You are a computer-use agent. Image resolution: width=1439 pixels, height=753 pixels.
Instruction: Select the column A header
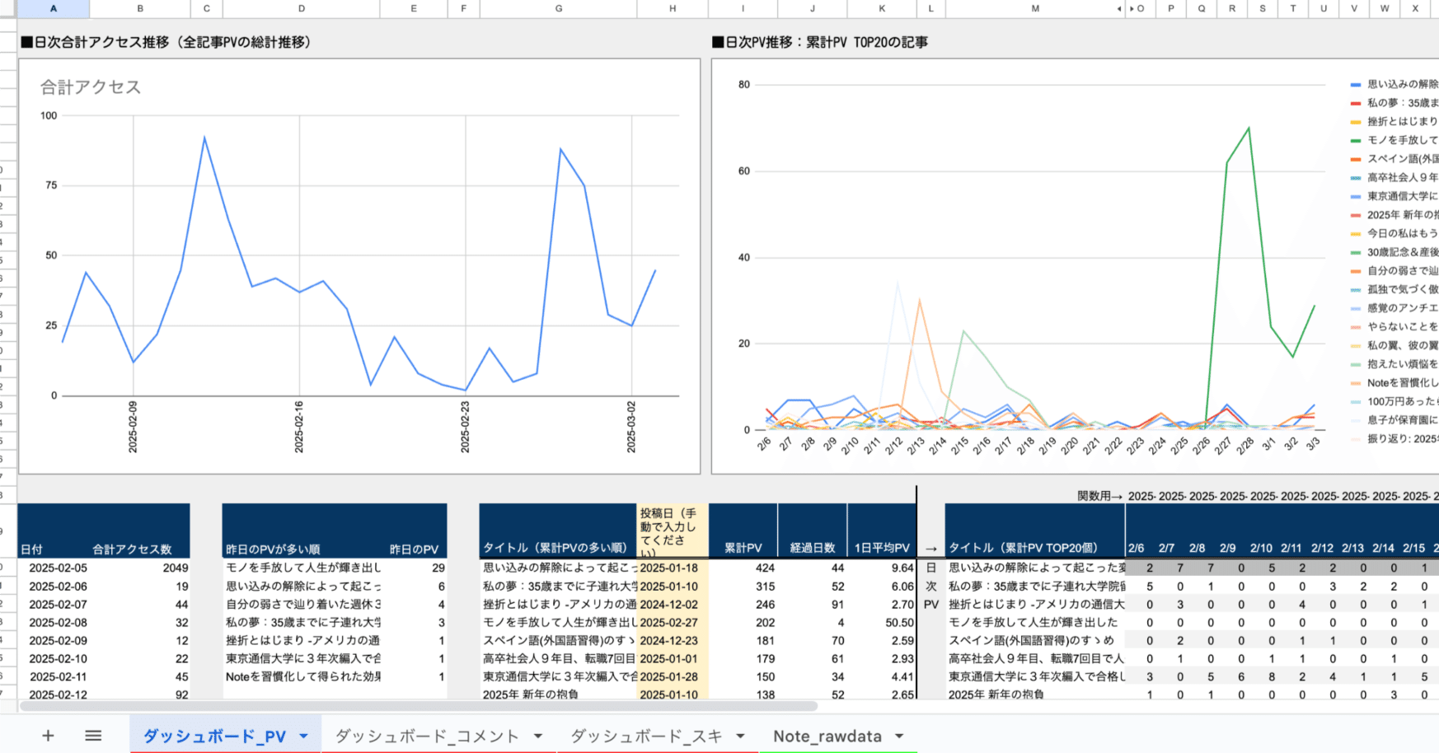tap(52, 9)
